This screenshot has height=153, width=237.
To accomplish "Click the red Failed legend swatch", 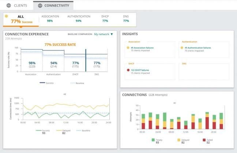I will 204,140.
